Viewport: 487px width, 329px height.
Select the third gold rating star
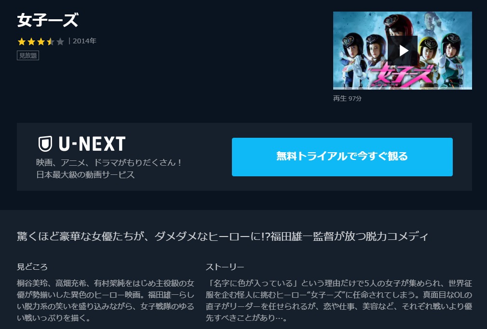tap(41, 41)
